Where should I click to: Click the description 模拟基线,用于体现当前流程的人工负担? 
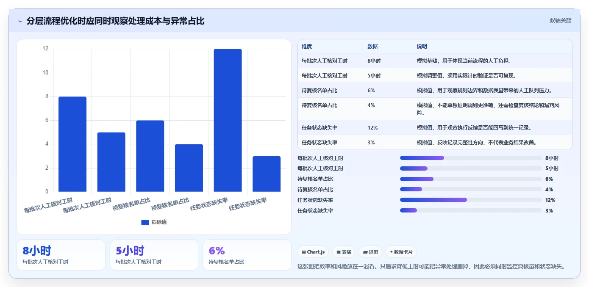pos(465,61)
